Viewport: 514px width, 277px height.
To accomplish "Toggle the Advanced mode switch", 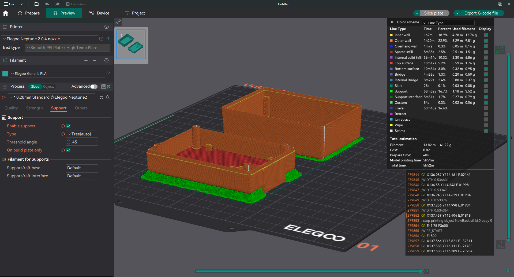I will [94, 86].
